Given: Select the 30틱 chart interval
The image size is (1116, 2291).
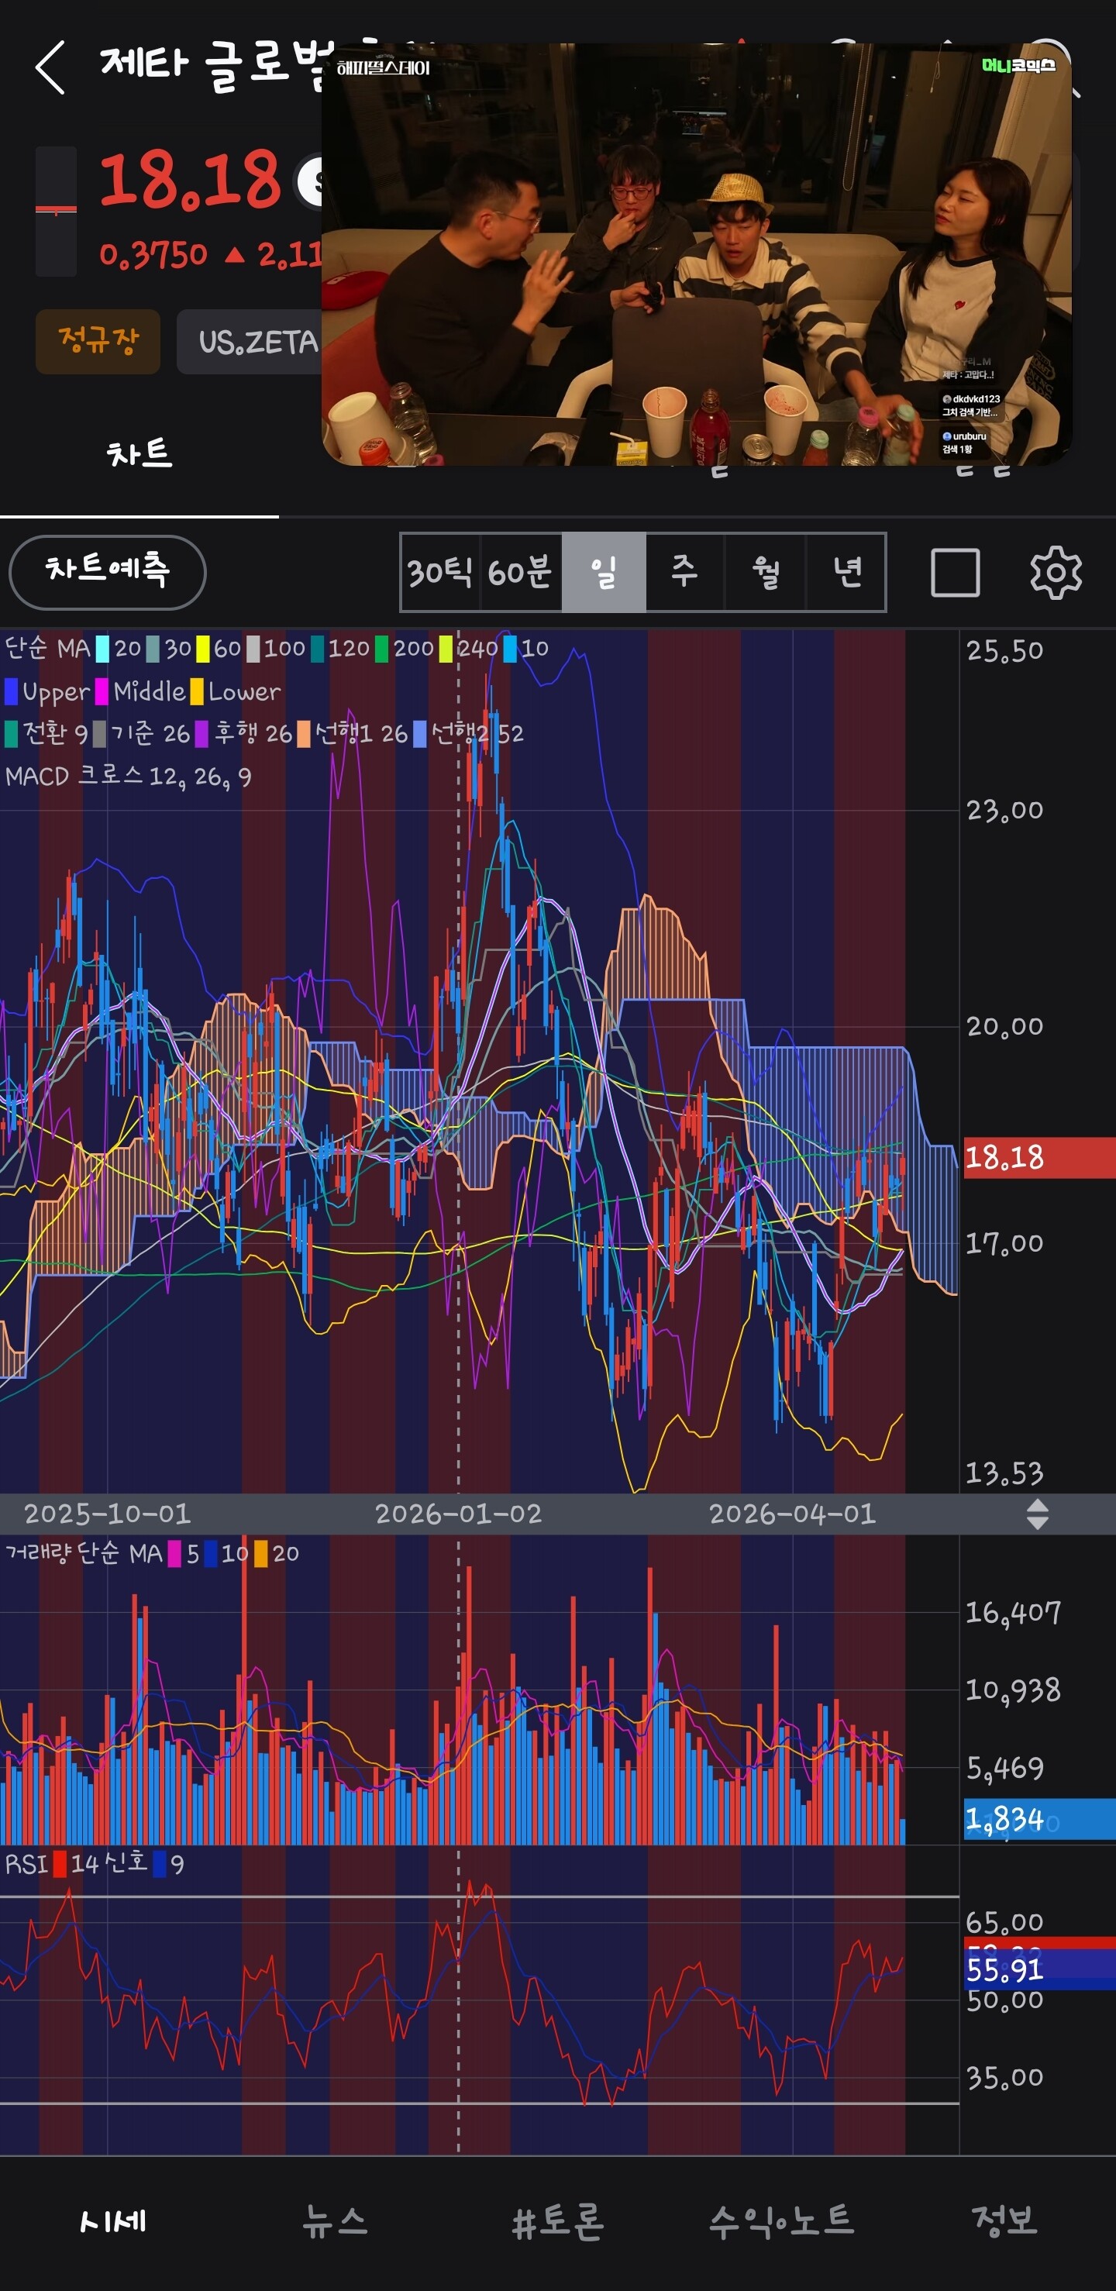Looking at the screenshot, I should [x=439, y=572].
